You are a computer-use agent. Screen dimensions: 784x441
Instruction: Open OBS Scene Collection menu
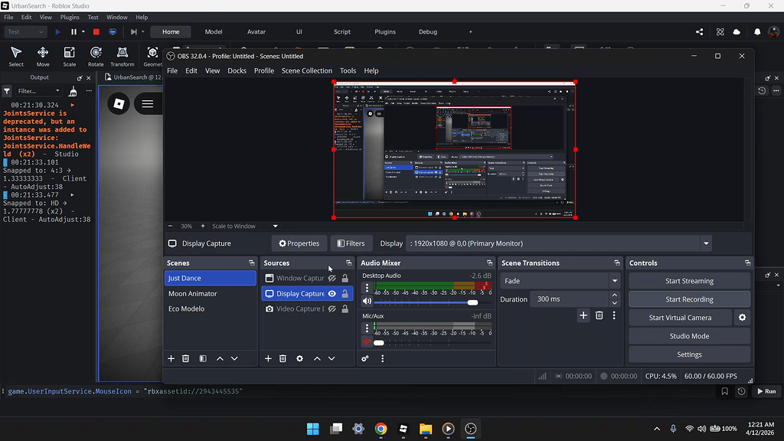click(306, 70)
